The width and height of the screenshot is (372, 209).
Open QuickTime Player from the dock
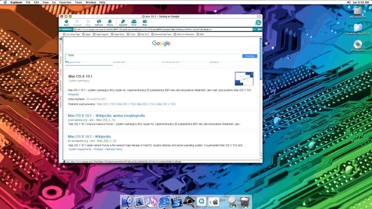[x=202, y=202]
